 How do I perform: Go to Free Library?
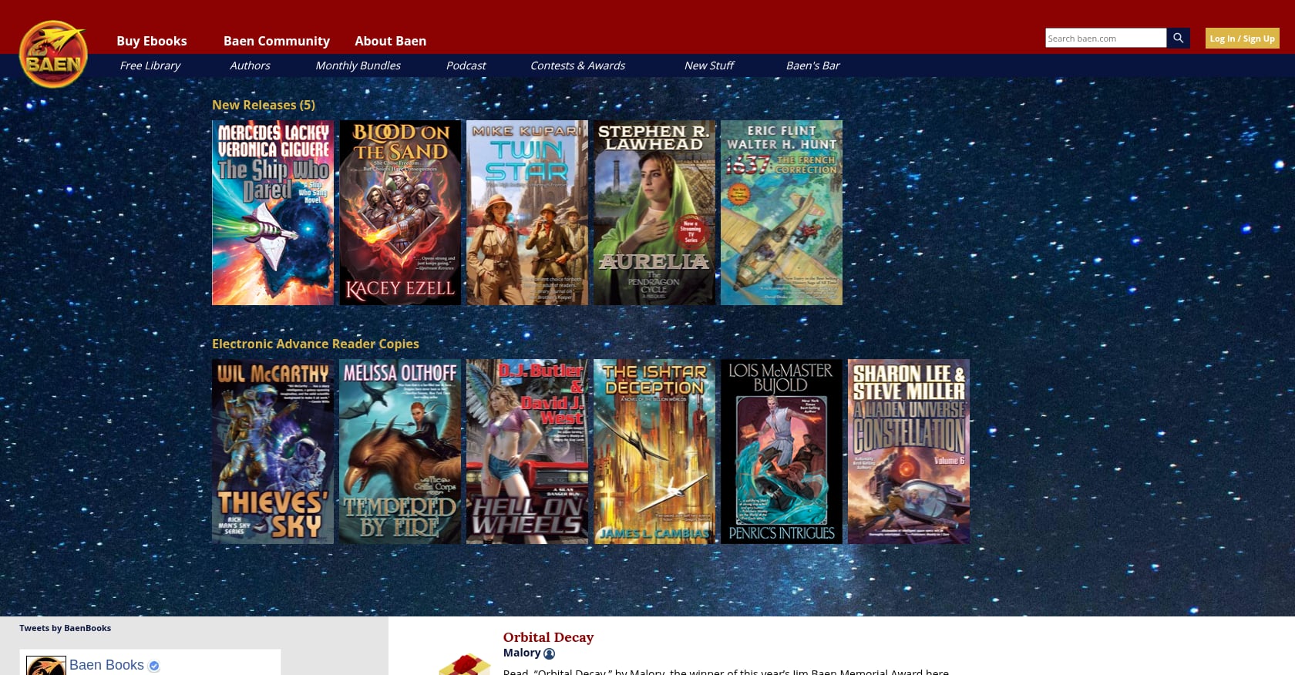(x=150, y=65)
